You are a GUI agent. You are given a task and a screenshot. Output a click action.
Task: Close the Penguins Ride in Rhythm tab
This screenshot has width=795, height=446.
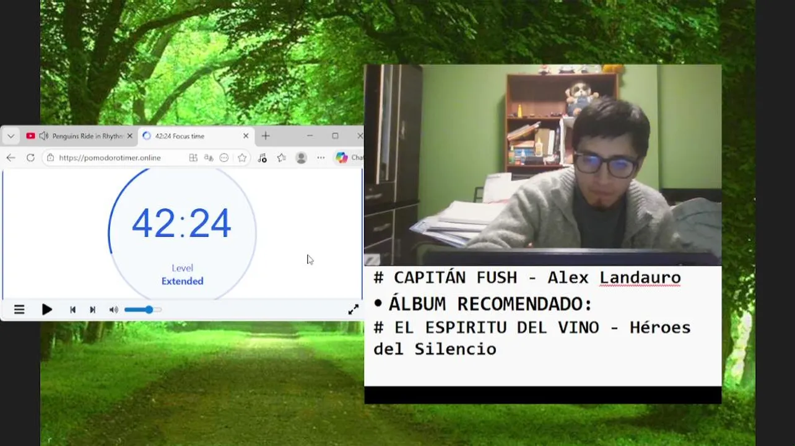(x=129, y=136)
